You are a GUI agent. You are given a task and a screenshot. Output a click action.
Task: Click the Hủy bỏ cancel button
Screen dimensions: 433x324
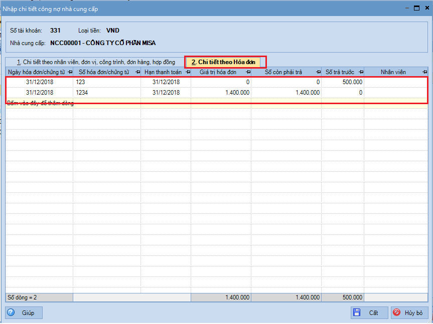(x=409, y=312)
